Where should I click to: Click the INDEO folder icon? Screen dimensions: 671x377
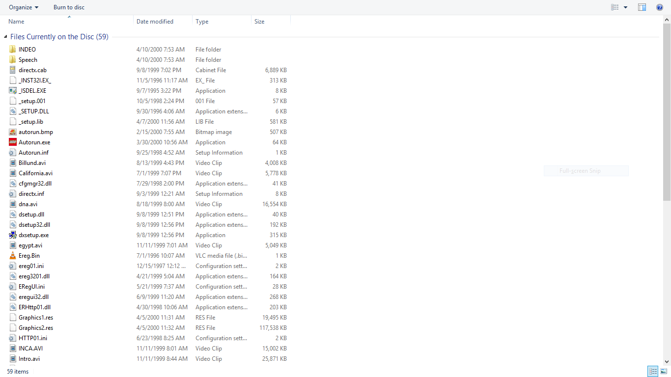coord(13,49)
